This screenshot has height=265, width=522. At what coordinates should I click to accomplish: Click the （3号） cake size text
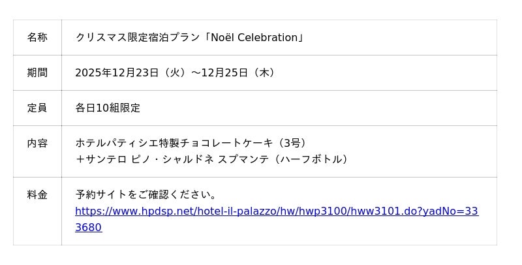(x=291, y=144)
